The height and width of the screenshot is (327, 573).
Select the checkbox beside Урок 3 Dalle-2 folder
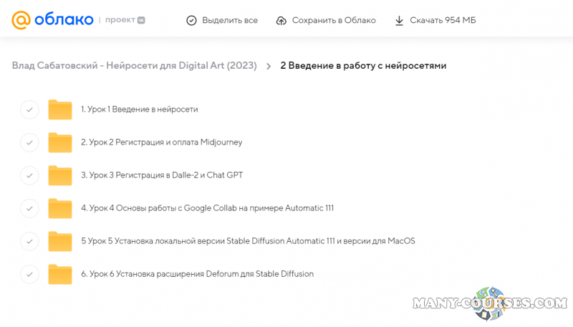click(29, 175)
